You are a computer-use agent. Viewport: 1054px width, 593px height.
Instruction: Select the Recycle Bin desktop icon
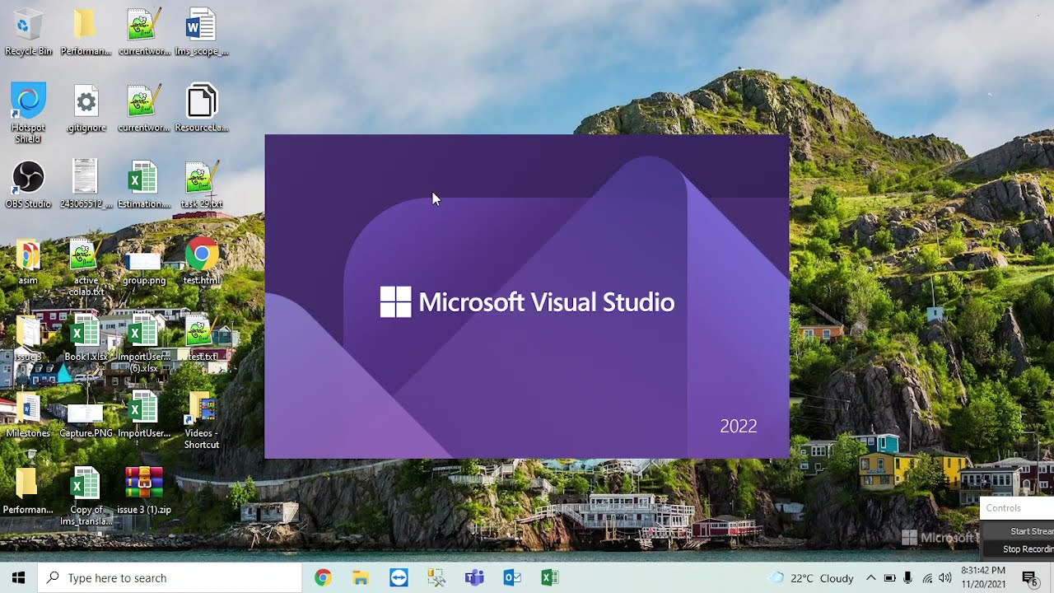point(28,32)
